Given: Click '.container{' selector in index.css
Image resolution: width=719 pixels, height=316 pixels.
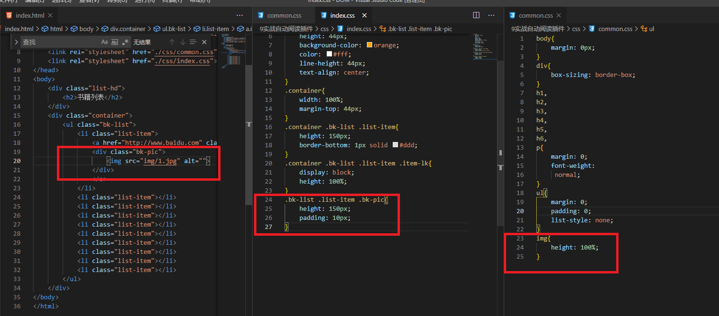Looking at the screenshot, I should click(305, 90).
